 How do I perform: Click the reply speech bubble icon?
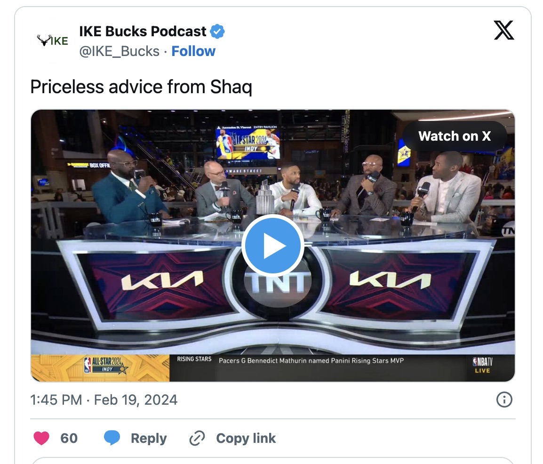coord(112,438)
